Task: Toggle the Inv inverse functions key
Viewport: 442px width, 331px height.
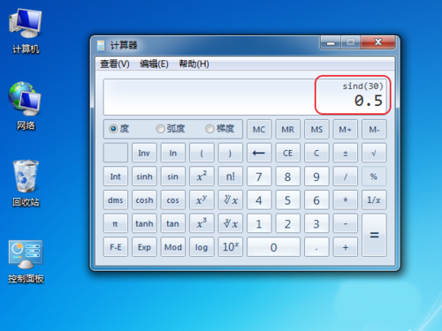Action: tap(144, 153)
